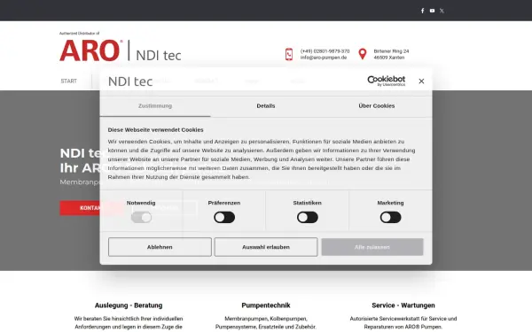Viewport: 532px width, 332px height.
Task: Click the red location pin icon
Action: (x=363, y=54)
